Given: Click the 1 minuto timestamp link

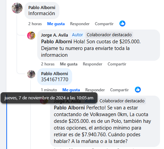Looking at the screenshot, I should tap(49, 90).
